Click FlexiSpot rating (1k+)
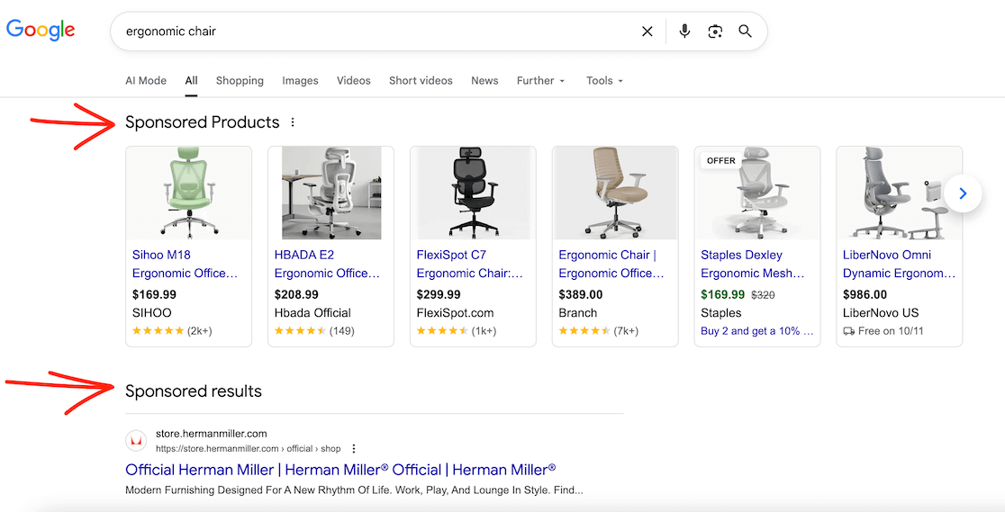Viewport: 1005px width, 512px height. click(457, 331)
